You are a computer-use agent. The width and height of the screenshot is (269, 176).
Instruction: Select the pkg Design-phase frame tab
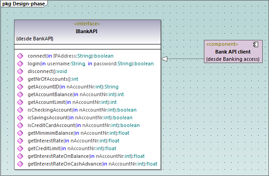tap(24, 4)
